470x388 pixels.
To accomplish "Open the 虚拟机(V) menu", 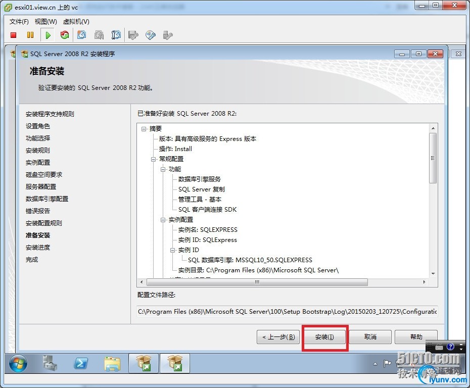I will [76, 22].
